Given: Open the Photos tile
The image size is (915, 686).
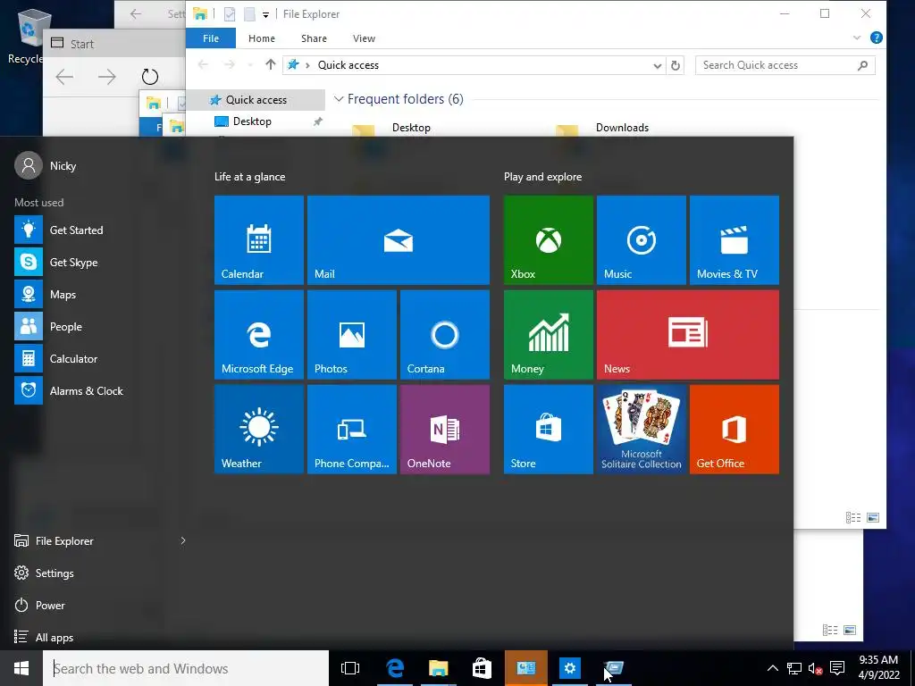Looking at the screenshot, I should click(x=352, y=335).
